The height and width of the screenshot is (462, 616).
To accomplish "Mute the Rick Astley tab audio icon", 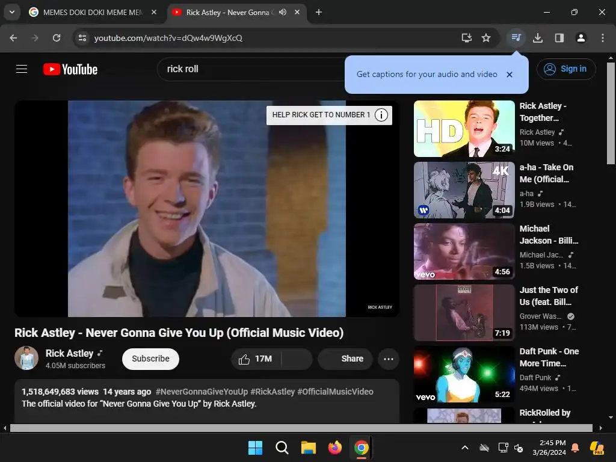I will (283, 12).
